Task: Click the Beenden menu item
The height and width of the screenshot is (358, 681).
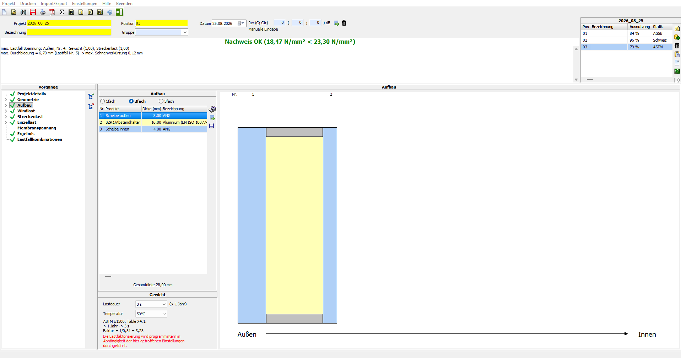Action: point(124,4)
